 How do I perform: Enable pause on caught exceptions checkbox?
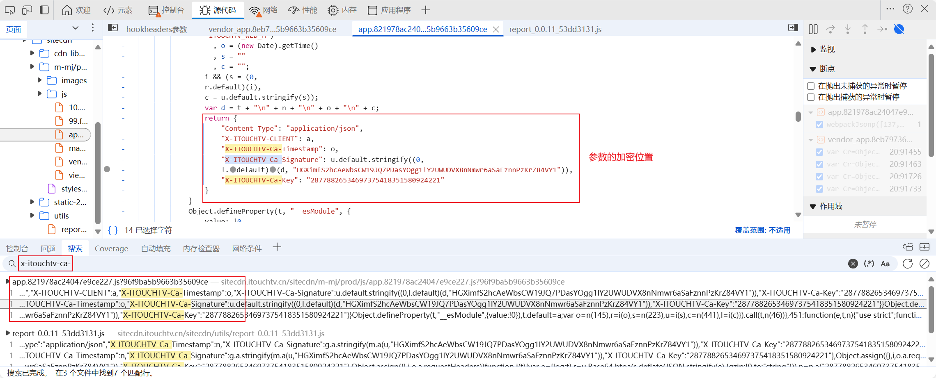click(811, 97)
